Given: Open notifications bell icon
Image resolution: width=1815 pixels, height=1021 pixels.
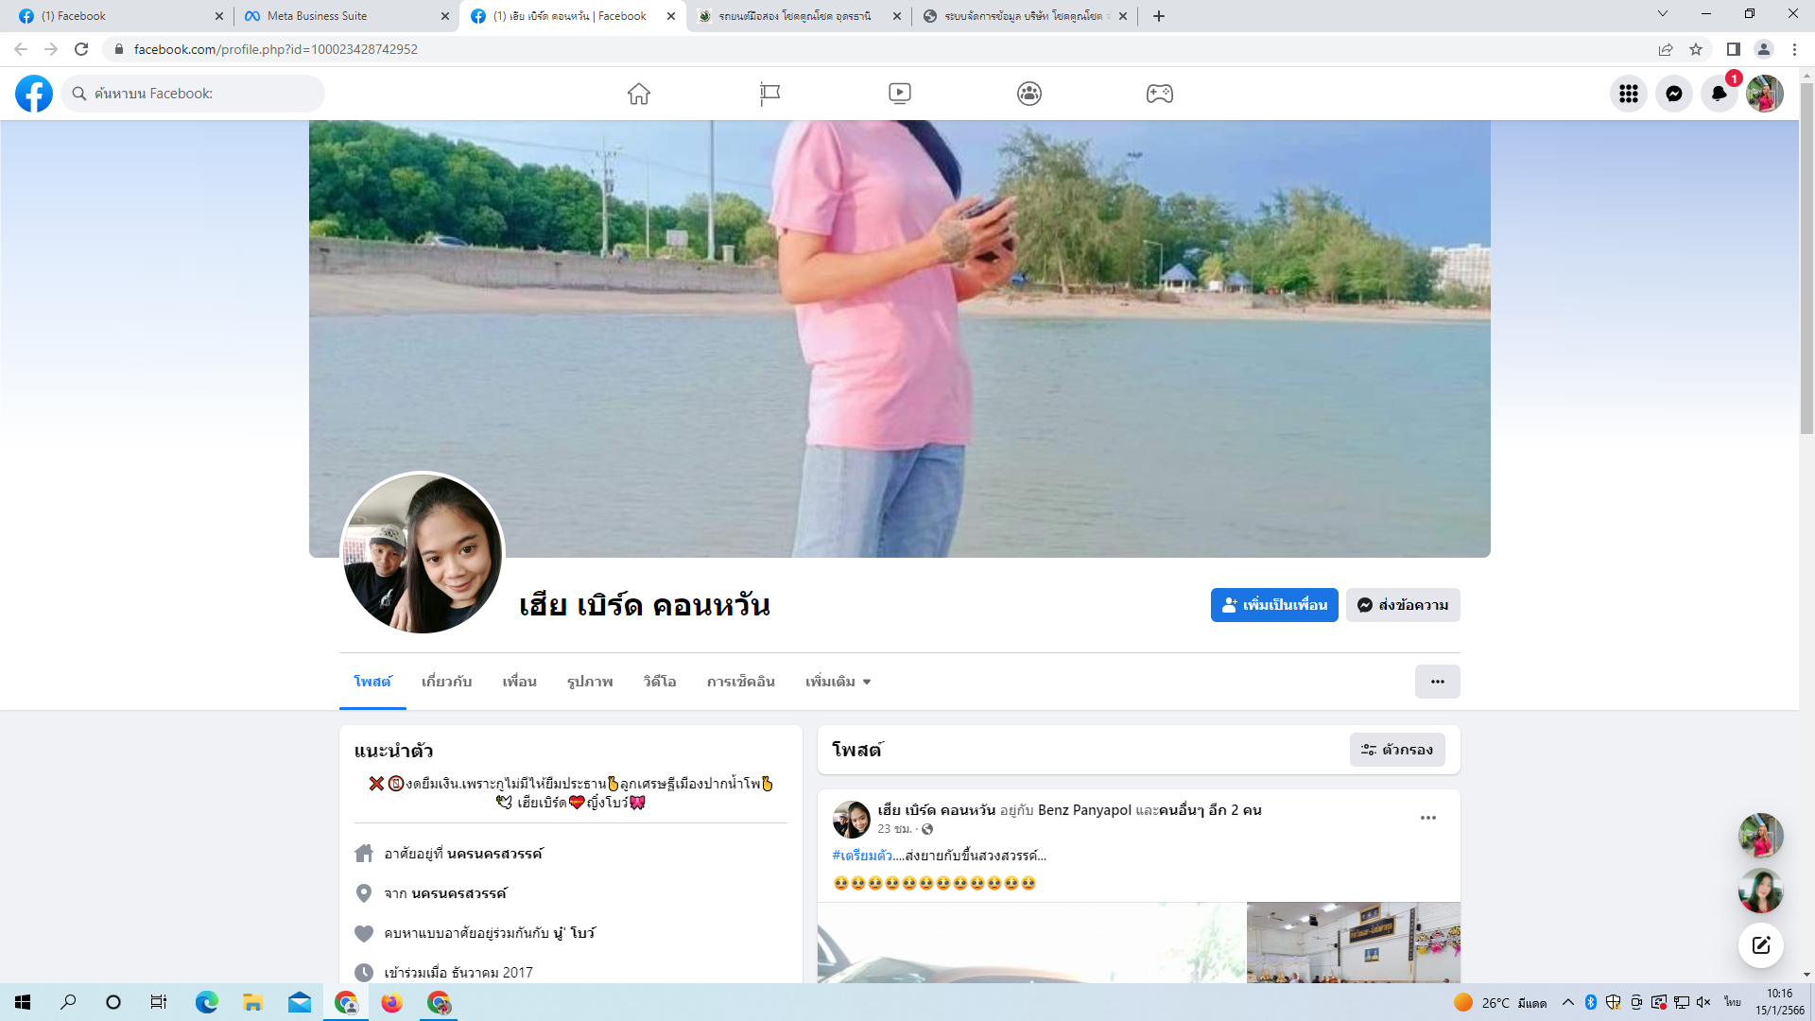Looking at the screenshot, I should tap(1720, 94).
